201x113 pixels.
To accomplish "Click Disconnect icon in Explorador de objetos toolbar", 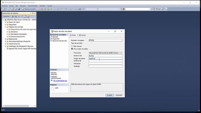I will point(16,16).
